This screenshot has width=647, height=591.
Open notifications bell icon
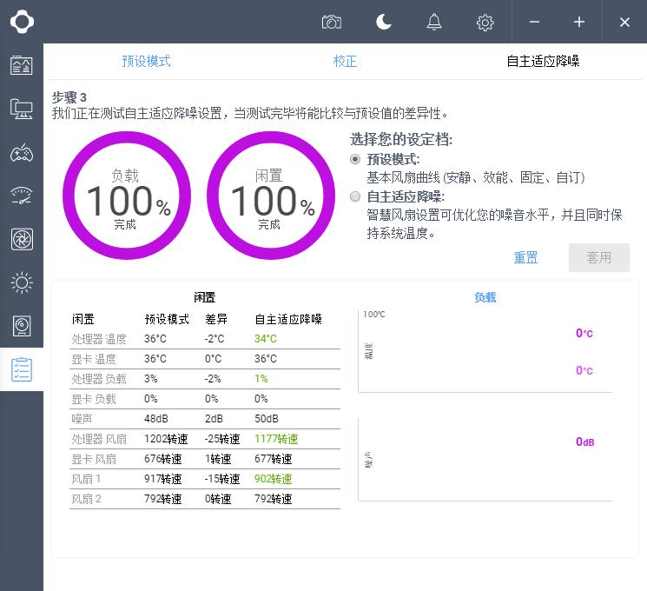(433, 22)
